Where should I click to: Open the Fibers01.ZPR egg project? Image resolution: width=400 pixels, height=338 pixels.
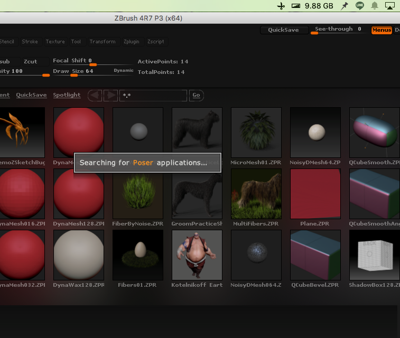pos(138,255)
